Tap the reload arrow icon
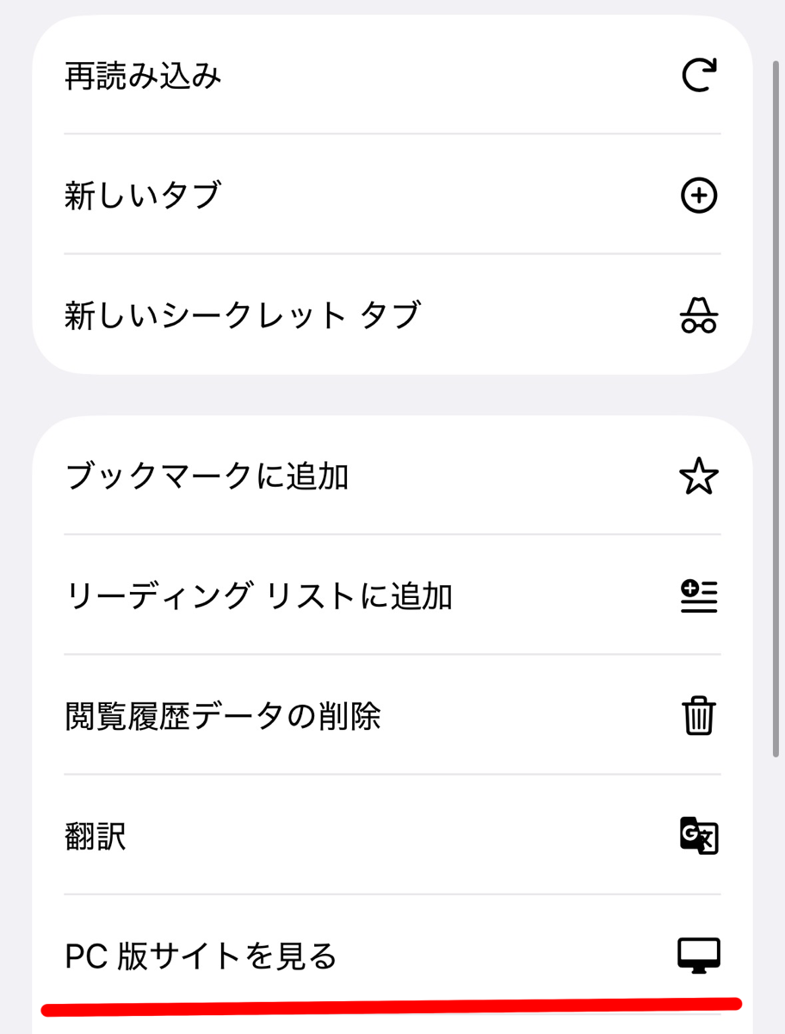 [699, 77]
